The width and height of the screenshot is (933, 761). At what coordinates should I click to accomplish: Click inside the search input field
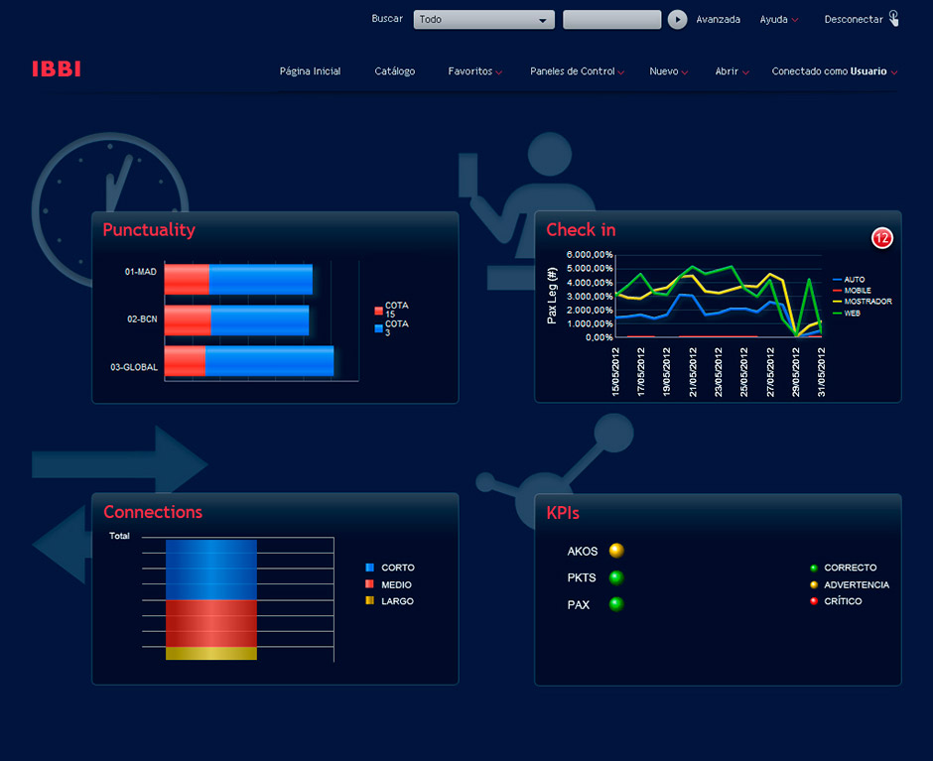[611, 19]
